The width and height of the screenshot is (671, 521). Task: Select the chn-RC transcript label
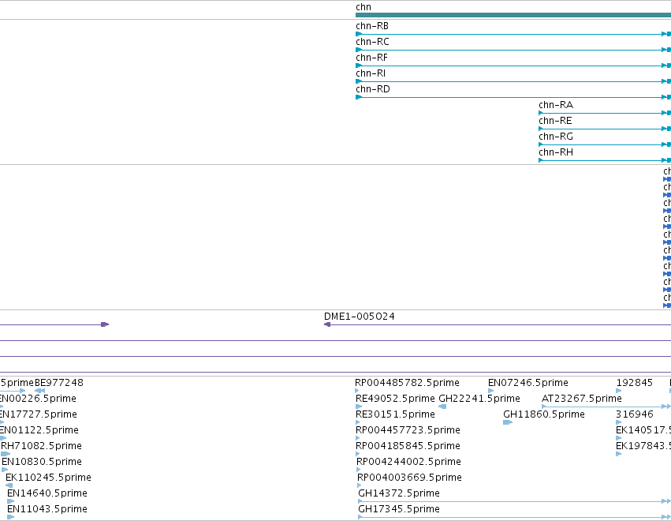pos(372,42)
